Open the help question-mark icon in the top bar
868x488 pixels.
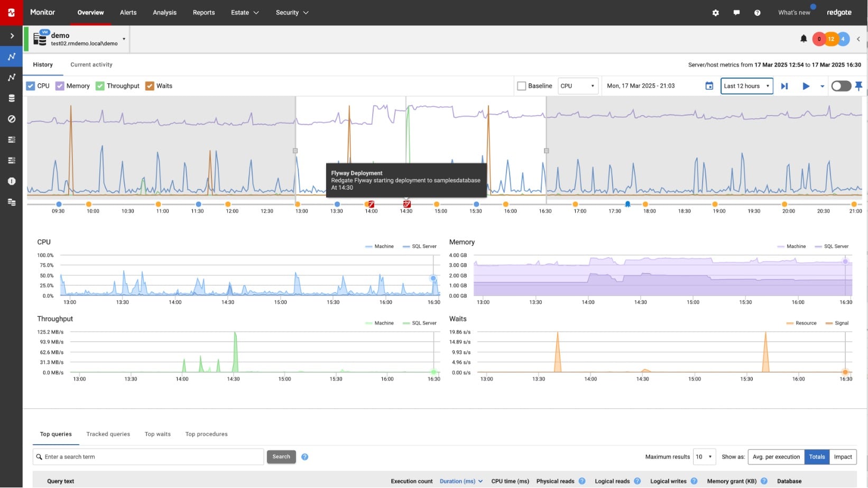(757, 13)
